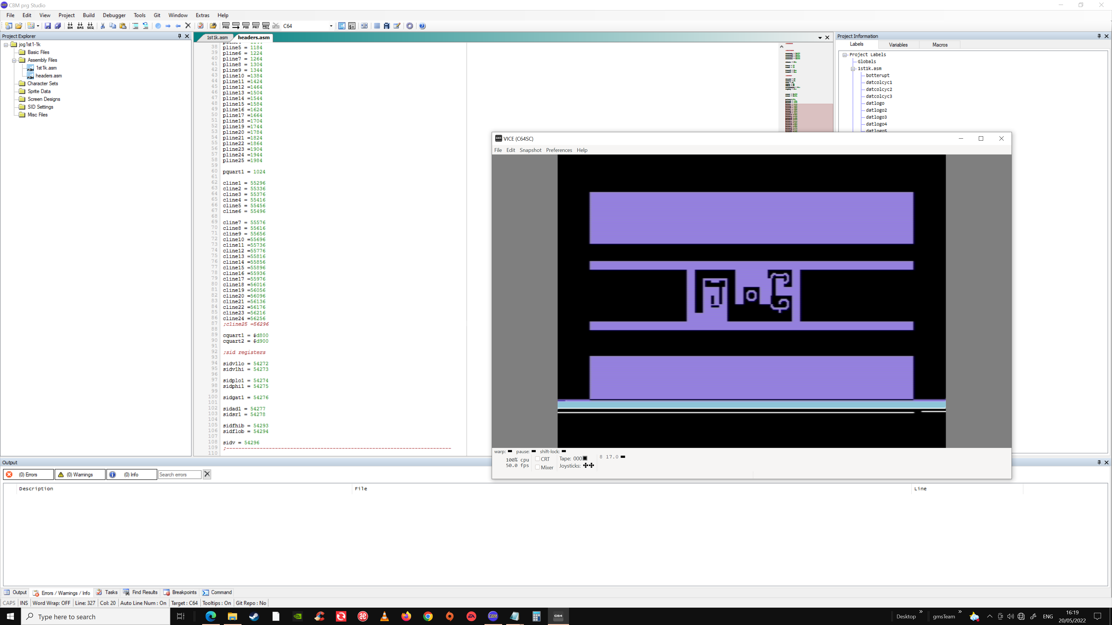Click the blue Help question mark icon
The image size is (1112, 625).
pos(422,26)
